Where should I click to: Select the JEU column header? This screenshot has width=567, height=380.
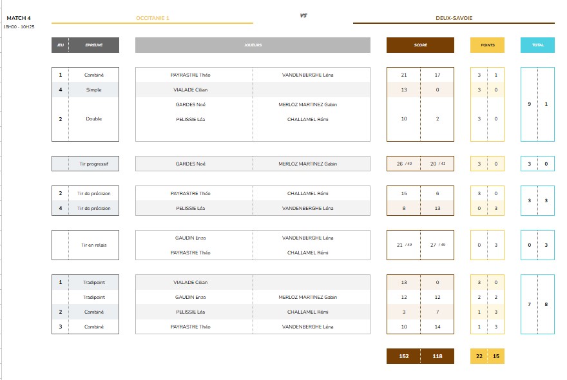click(x=61, y=45)
